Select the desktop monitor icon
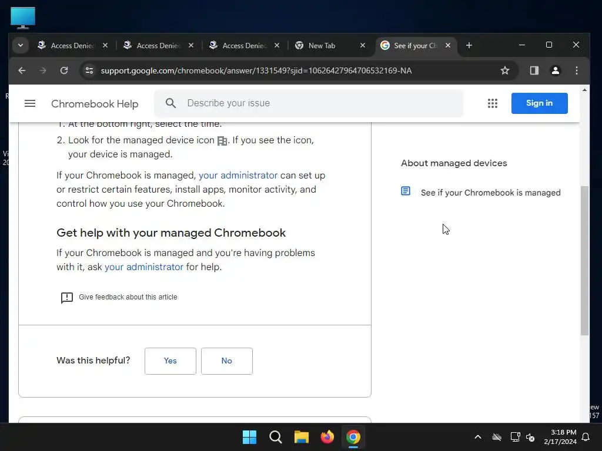This screenshot has width=602, height=451. coord(23,18)
